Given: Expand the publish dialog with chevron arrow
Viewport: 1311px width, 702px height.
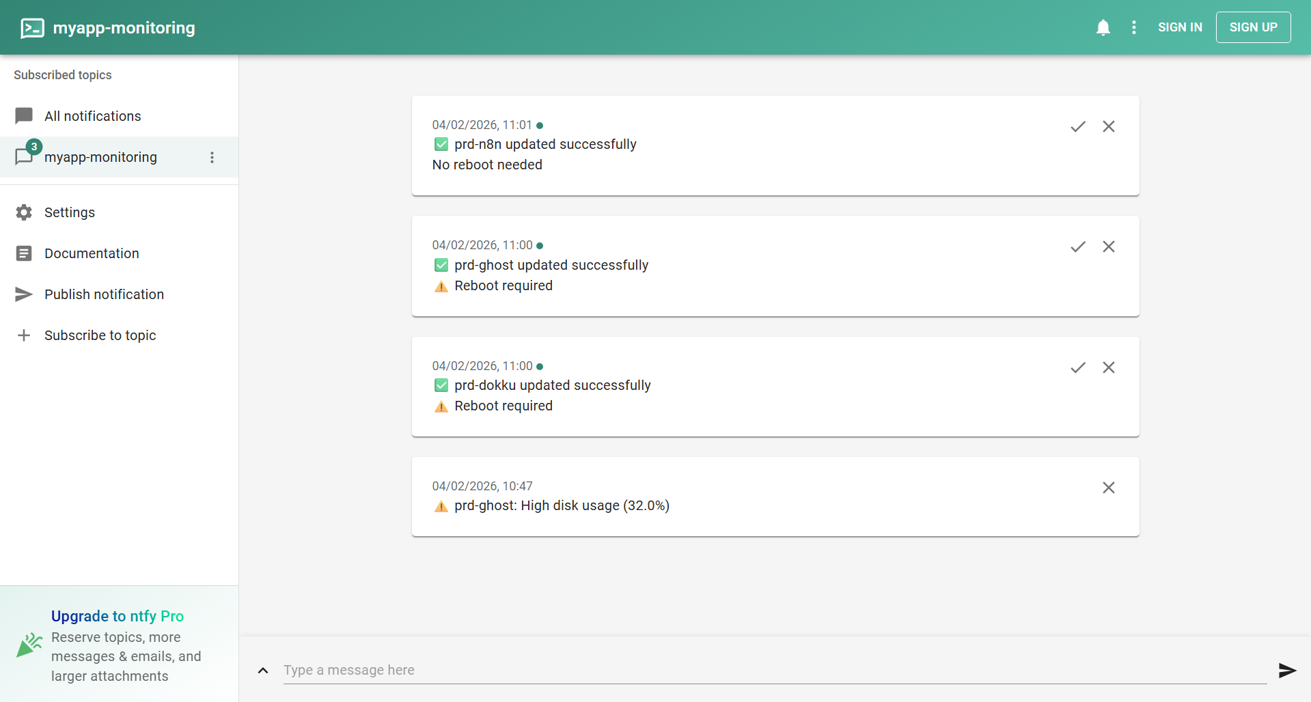Looking at the screenshot, I should (263, 671).
